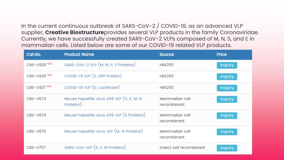Open SARS-CoV-2 VLP (M; N; S; E Proteins) link
Viewport: 284px width, 160px height.
(100, 65)
